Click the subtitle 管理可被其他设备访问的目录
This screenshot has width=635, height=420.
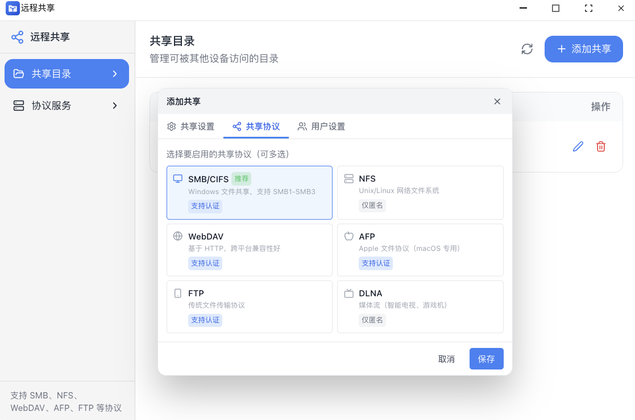point(214,58)
